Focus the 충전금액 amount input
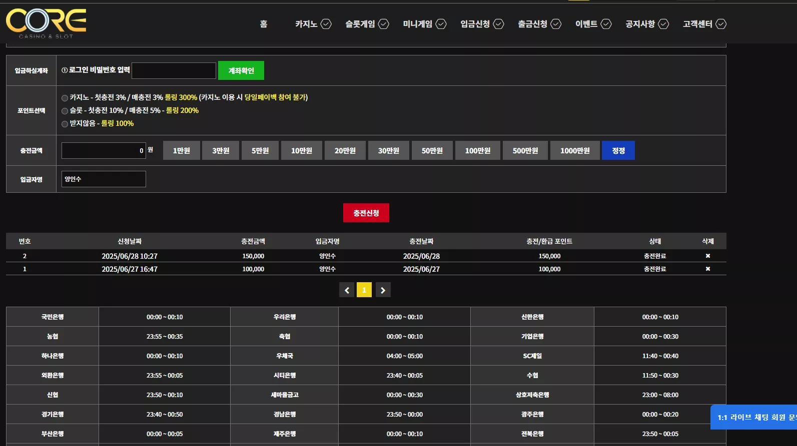The height and width of the screenshot is (446, 797). [x=104, y=150]
